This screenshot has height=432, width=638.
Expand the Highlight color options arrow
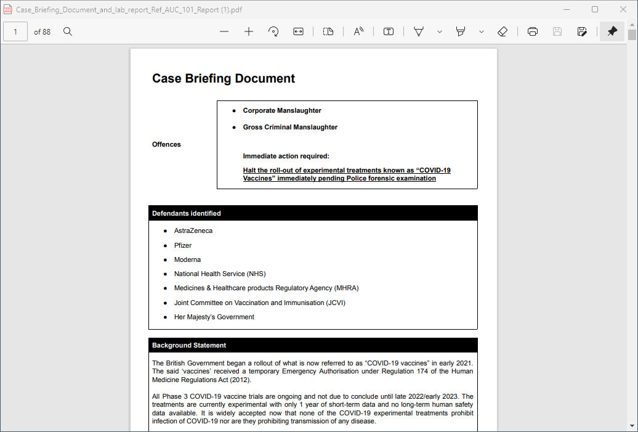482,32
